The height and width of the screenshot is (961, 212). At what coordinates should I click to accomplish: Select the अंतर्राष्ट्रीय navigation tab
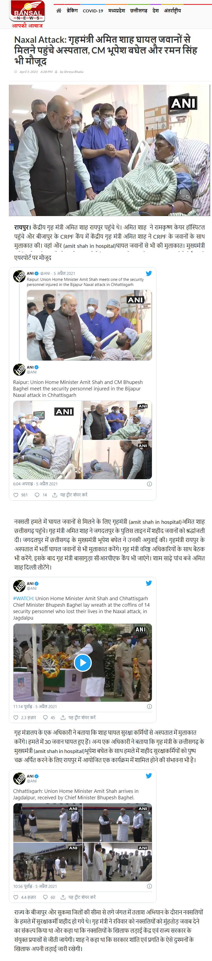173,11
